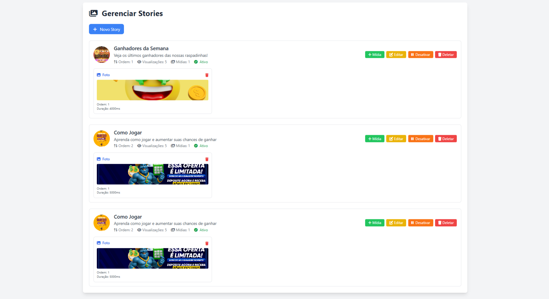Click Desativar on the last Como Jogar story
The width and height of the screenshot is (549, 299).
421,223
